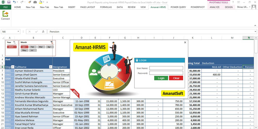Click the Fill Color paint bucket icon
Viewport: 258px width, 129px height.
[41, 2]
